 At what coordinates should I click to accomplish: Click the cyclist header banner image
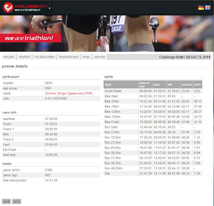point(107,33)
